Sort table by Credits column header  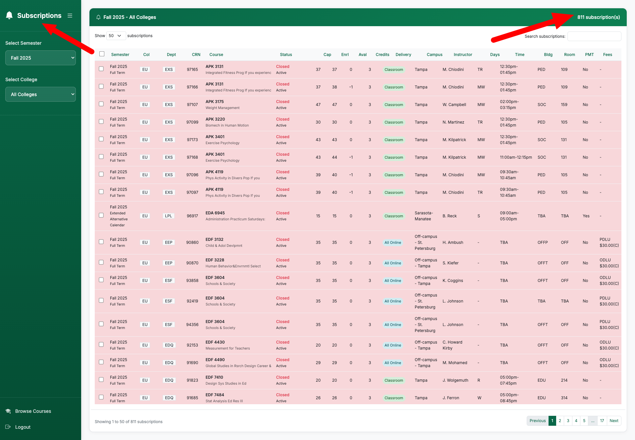pos(382,55)
